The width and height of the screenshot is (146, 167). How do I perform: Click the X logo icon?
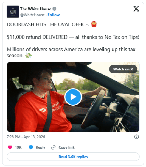pos(136,9)
